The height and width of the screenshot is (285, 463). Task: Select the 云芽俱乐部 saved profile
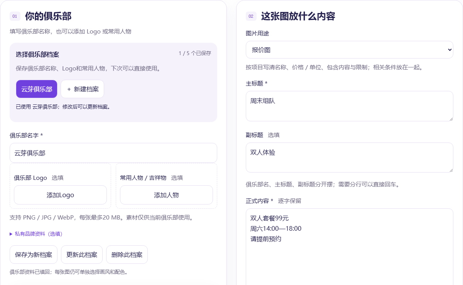[37, 89]
